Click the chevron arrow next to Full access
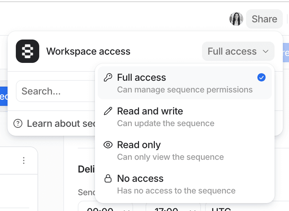 coord(266,52)
